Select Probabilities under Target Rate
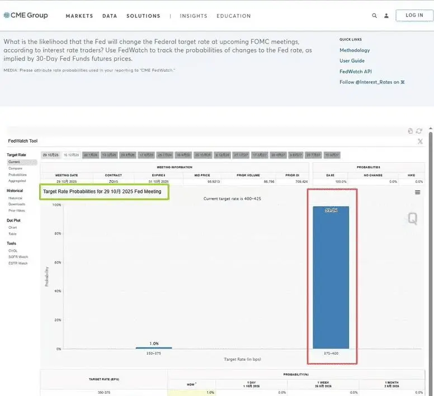434x396 pixels. point(17,175)
